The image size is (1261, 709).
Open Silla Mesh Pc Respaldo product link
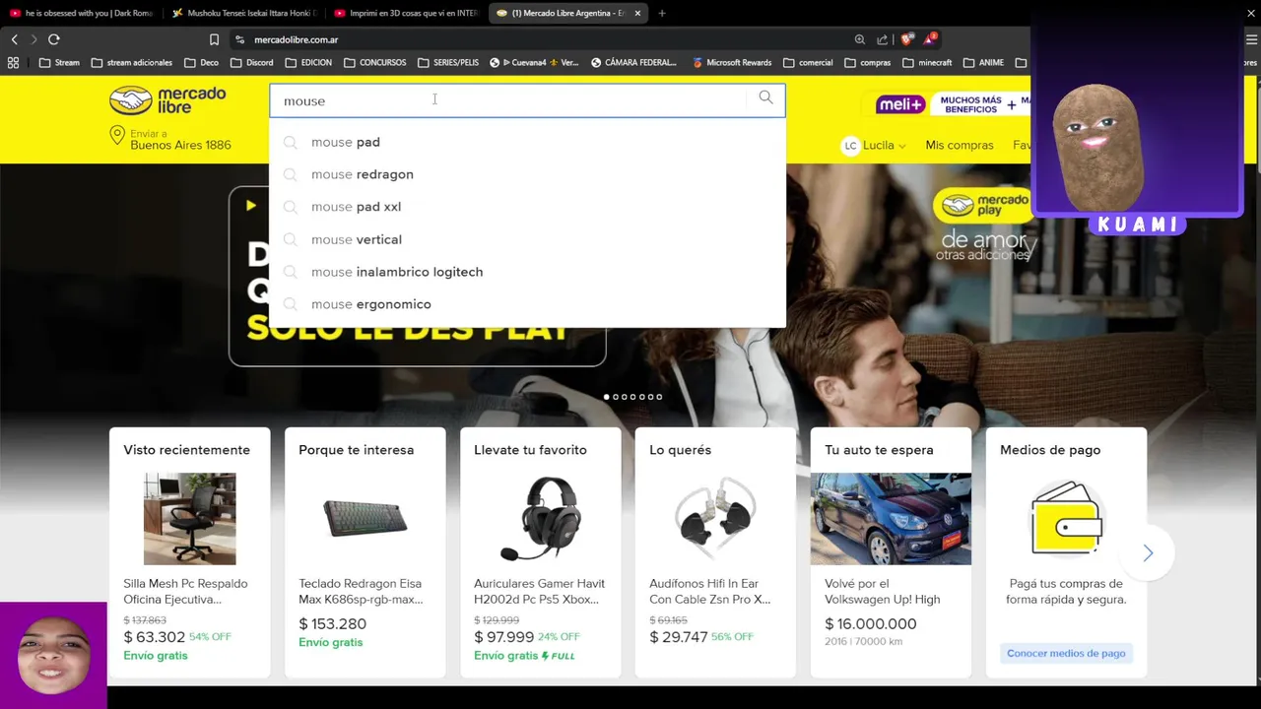pos(185,591)
